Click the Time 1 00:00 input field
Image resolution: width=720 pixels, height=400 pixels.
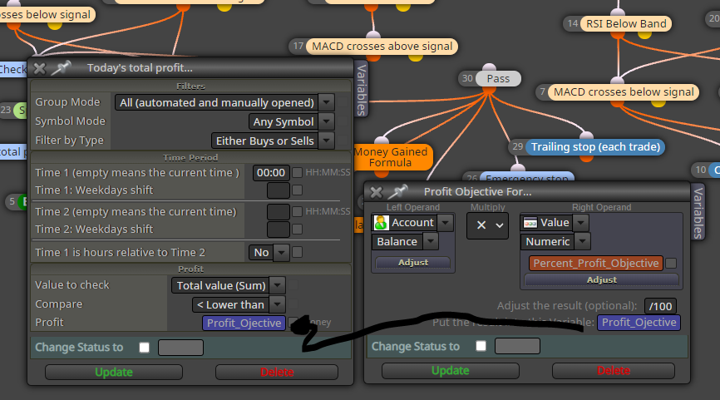tap(271, 173)
